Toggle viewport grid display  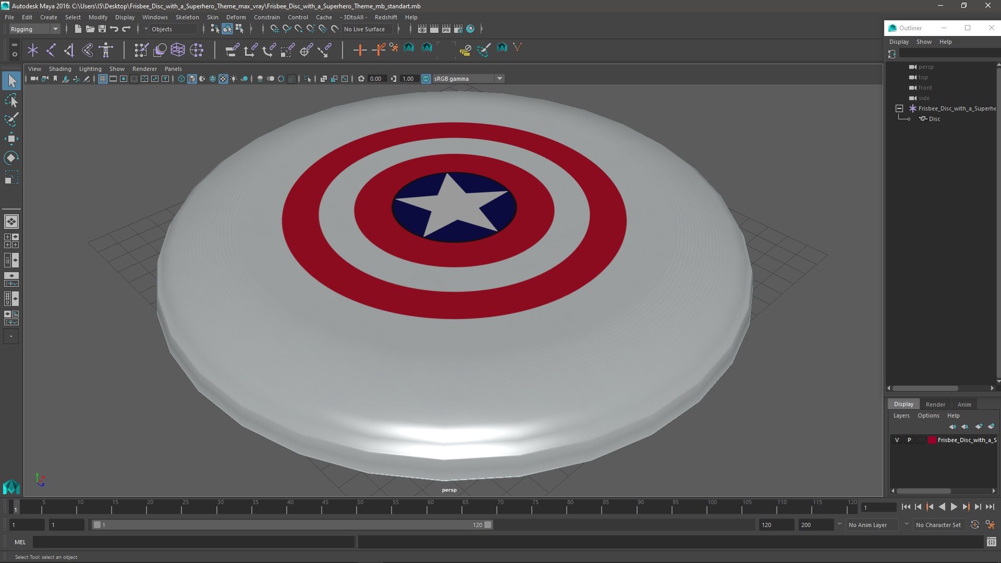coord(103,79)
